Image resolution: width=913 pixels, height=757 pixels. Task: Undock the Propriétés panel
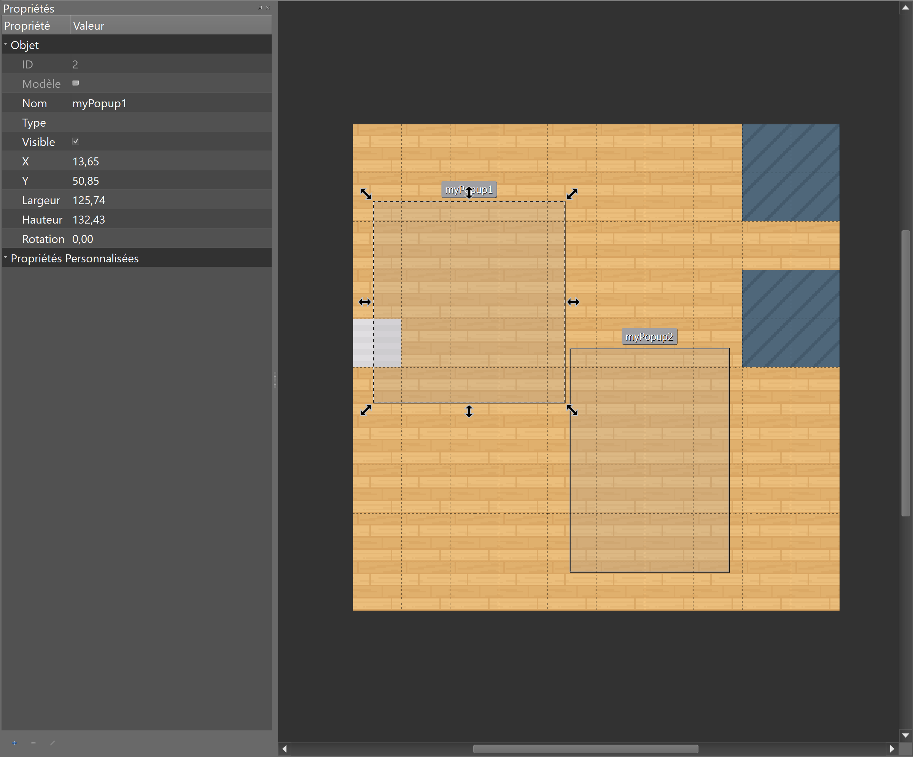259,7
